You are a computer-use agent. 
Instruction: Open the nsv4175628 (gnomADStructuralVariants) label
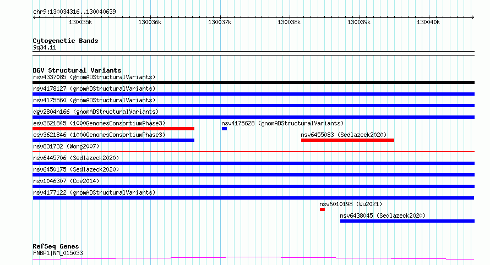click(x=282, y=123)
